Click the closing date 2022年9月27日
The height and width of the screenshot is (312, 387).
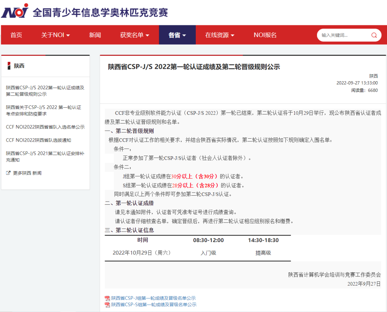coord(364,284)
